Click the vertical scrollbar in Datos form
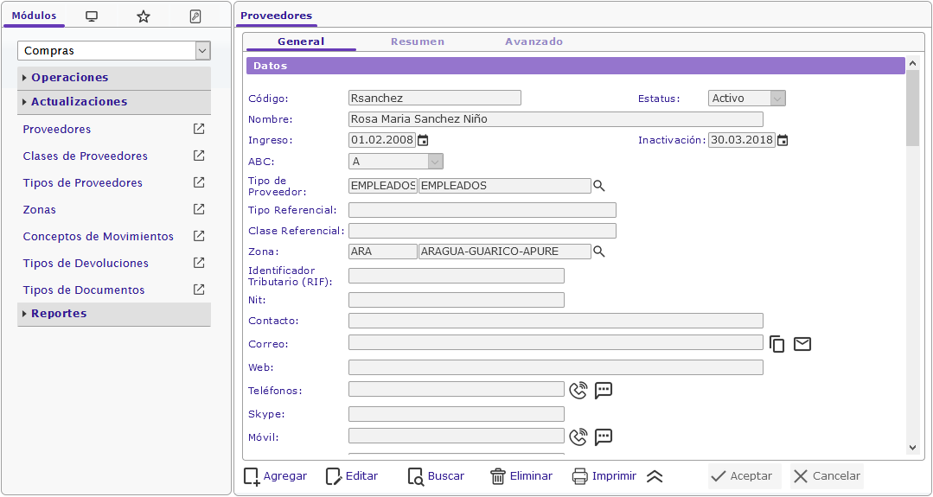 pyautogui.click(x=912, y=259)
